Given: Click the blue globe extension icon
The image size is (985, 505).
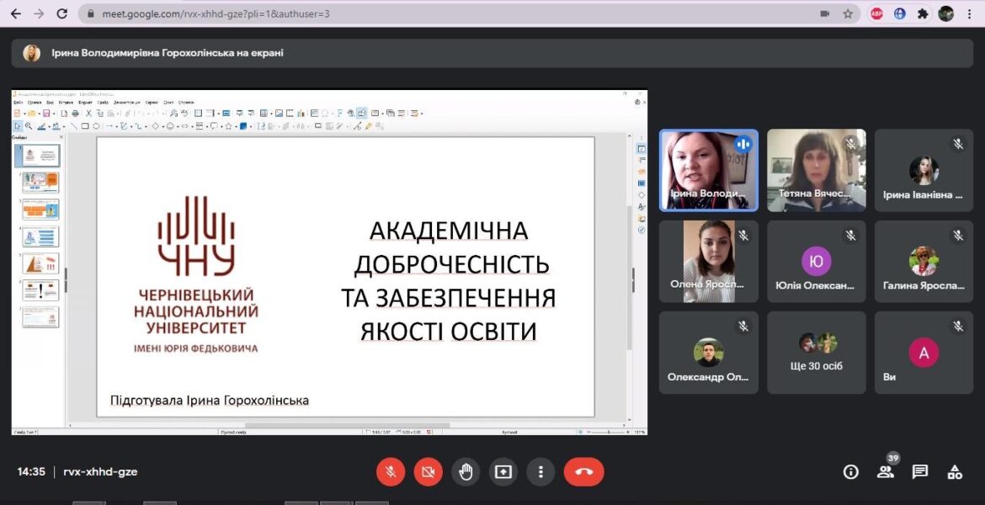Looking at the screenshot, I should click(x=900, y=13).
